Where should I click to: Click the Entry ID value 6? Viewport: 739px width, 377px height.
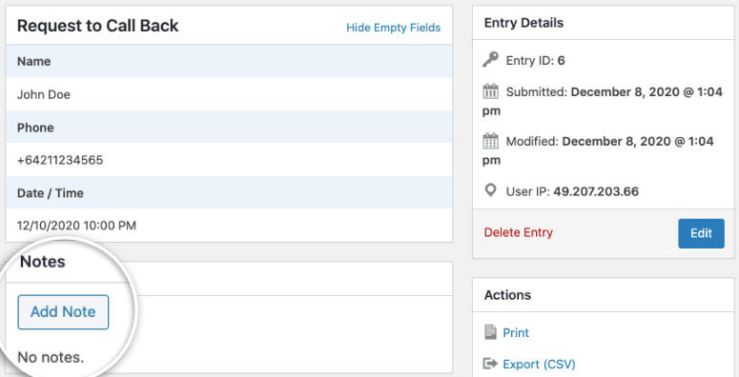[x=561, y=61]
